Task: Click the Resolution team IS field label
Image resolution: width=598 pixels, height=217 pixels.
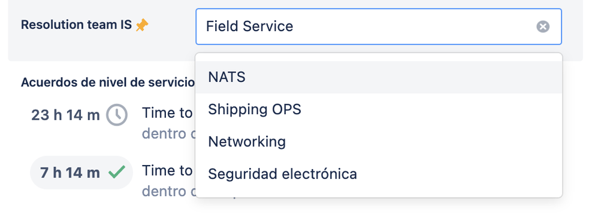Action: [76, 25]
